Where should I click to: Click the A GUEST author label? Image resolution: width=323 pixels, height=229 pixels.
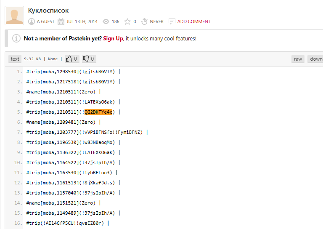pyautogui.click(x=46, y=21)
